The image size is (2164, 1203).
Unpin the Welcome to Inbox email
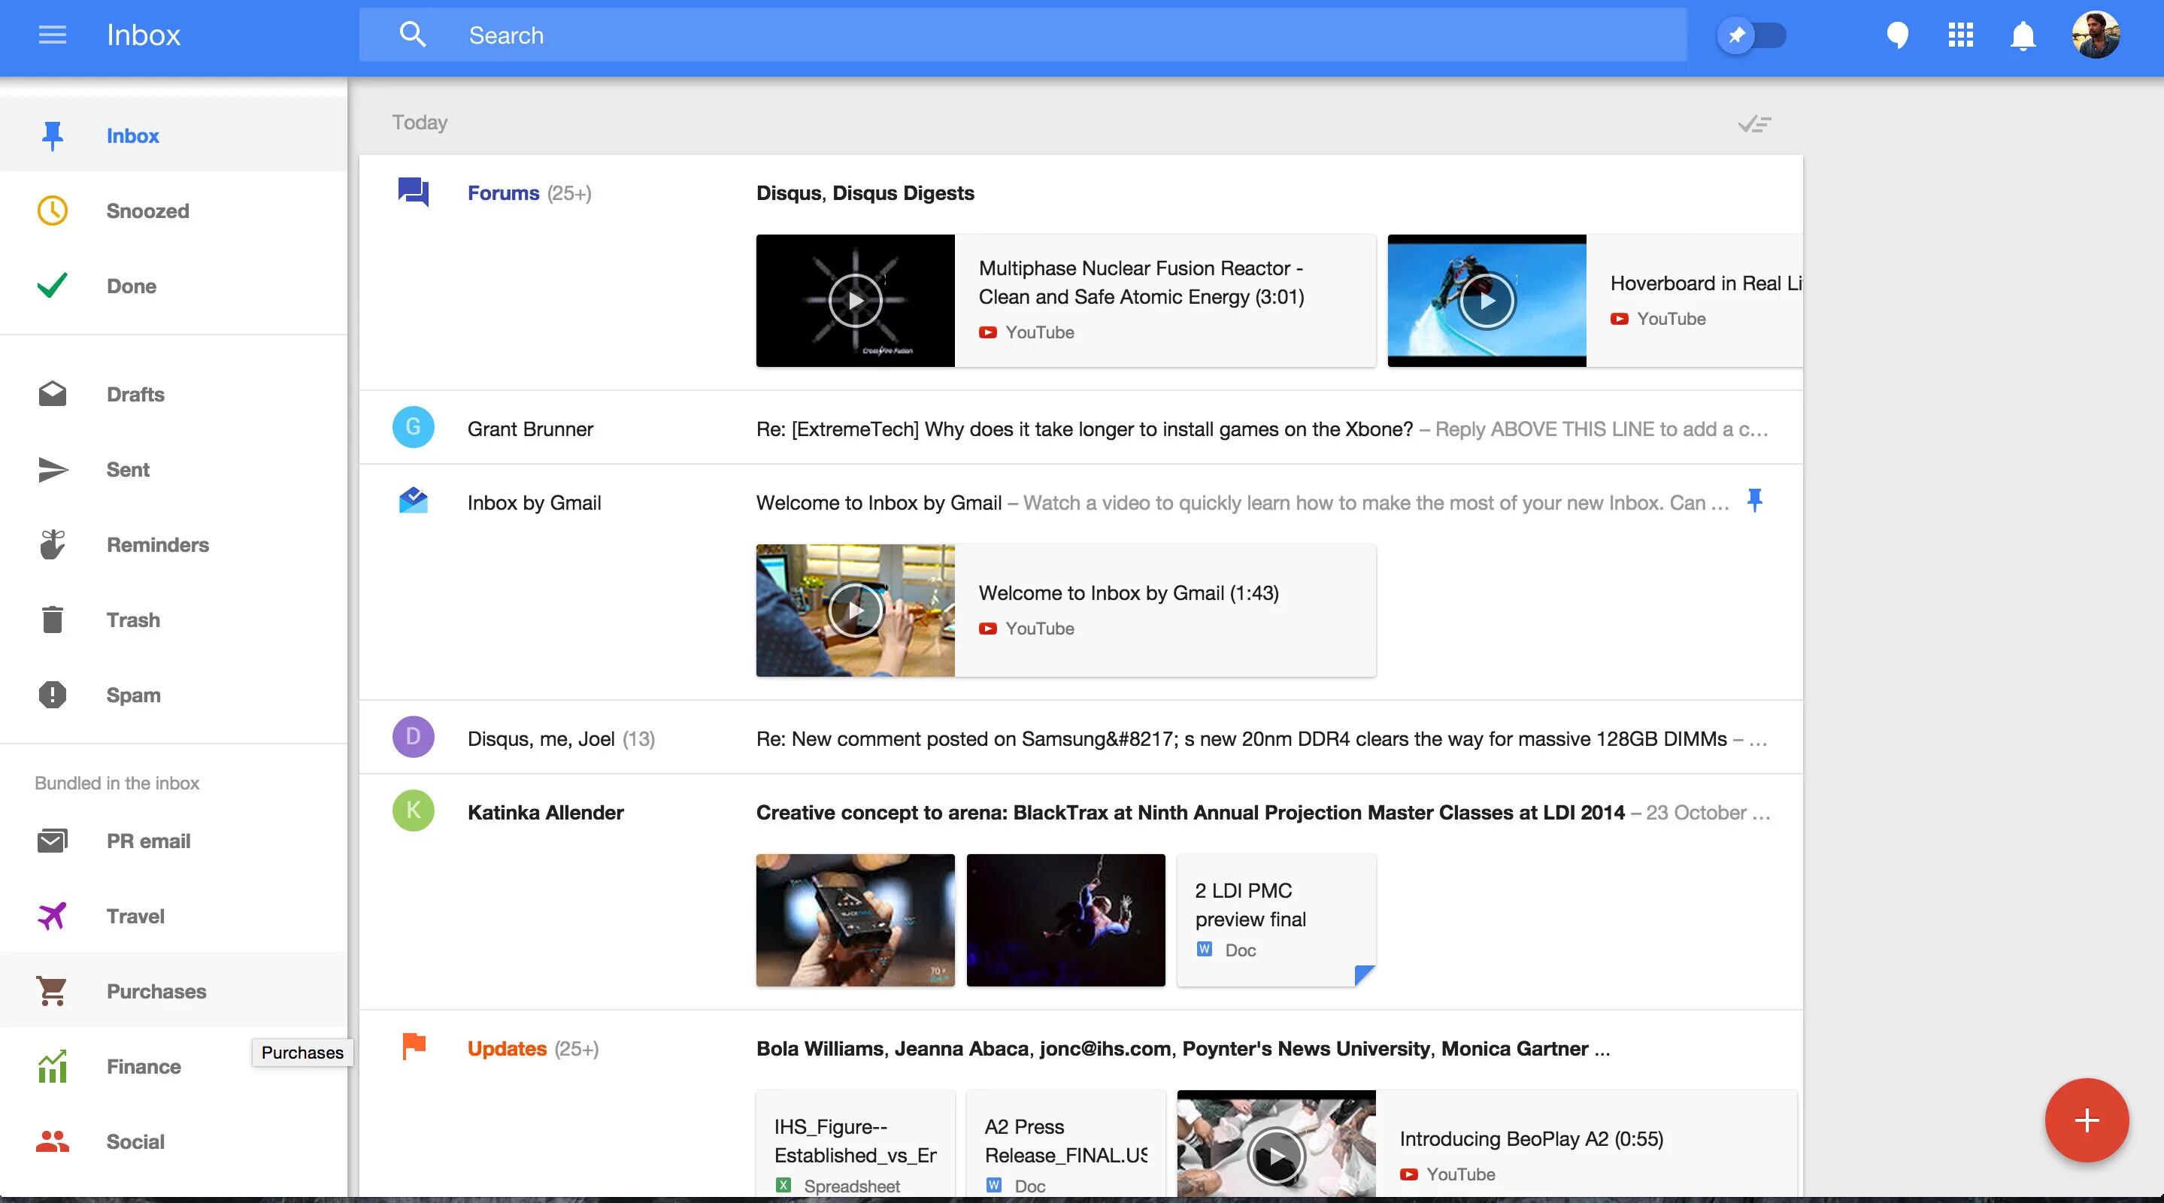[1754, 501]
